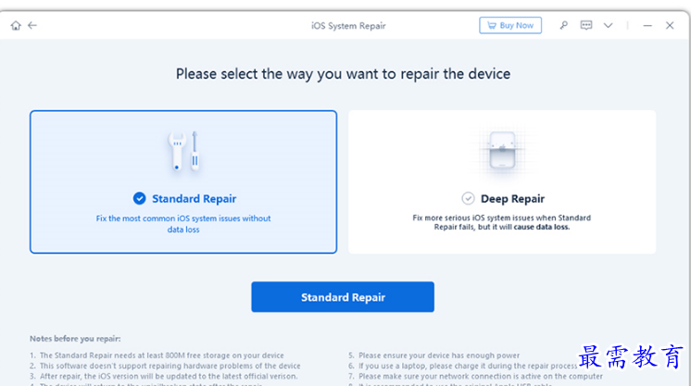Click the Deep Repair card title
This screenshot has height=386, width=691.
(x=512, y=199)
